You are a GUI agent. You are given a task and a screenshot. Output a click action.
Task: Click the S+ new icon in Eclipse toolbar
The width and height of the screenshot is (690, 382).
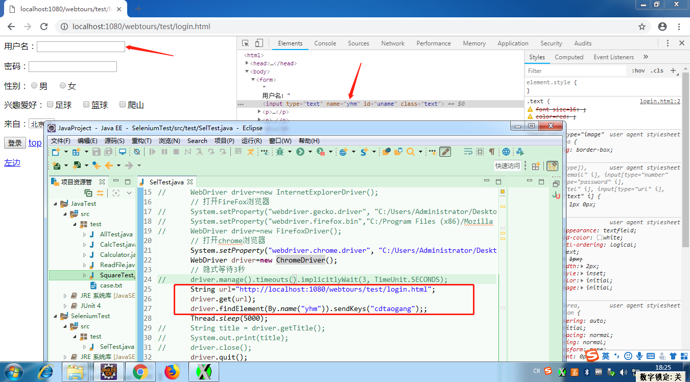point(364,152)
